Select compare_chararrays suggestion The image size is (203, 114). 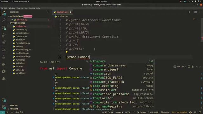121,66
